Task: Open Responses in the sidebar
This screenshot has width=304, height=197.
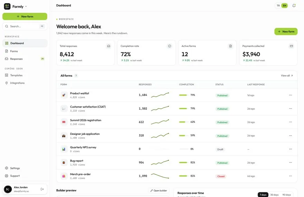Action: coord(25,59)
